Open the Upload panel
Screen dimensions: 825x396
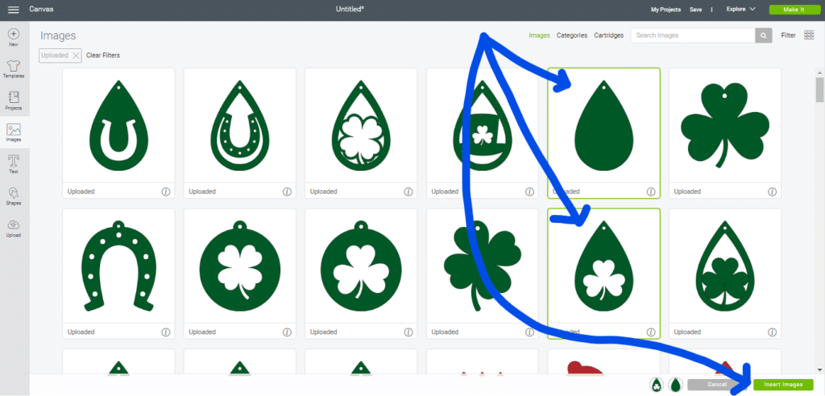(x=14, y=228)
